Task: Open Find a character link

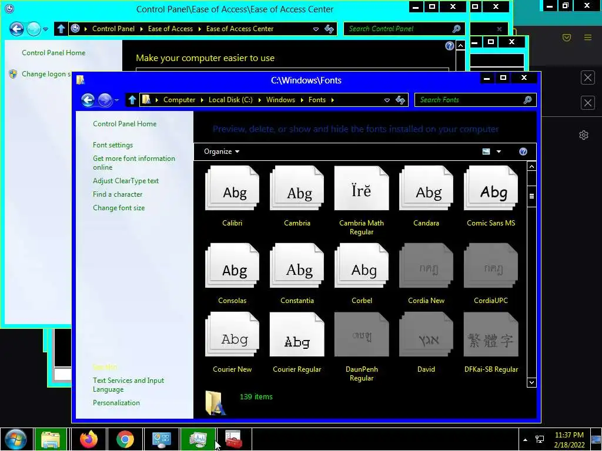Action: pos(118,194)
